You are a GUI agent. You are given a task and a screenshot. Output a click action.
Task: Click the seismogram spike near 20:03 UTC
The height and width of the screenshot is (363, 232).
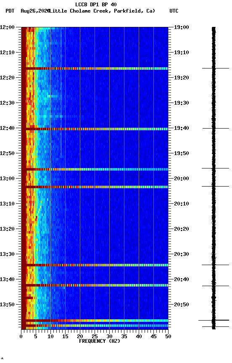coord(215,186)
